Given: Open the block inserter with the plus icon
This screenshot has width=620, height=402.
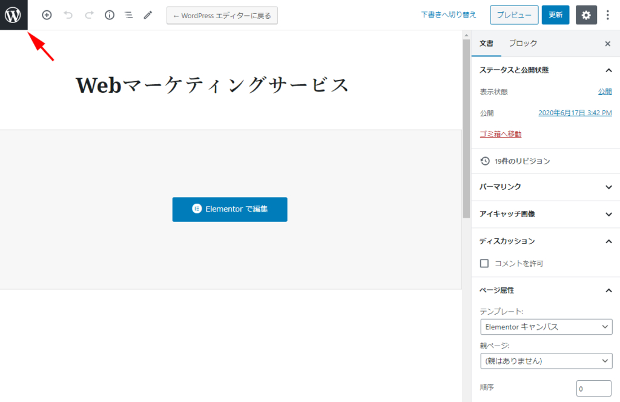Looking at the screenshot, I should coord(46,15).
